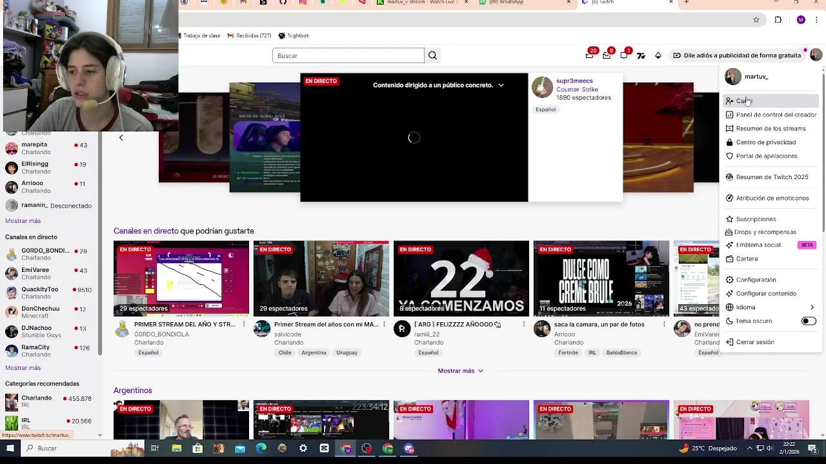Open Mail app in the taskbar
The width and height of the screenshot is (826, 464).
click(x=239, y=449)
